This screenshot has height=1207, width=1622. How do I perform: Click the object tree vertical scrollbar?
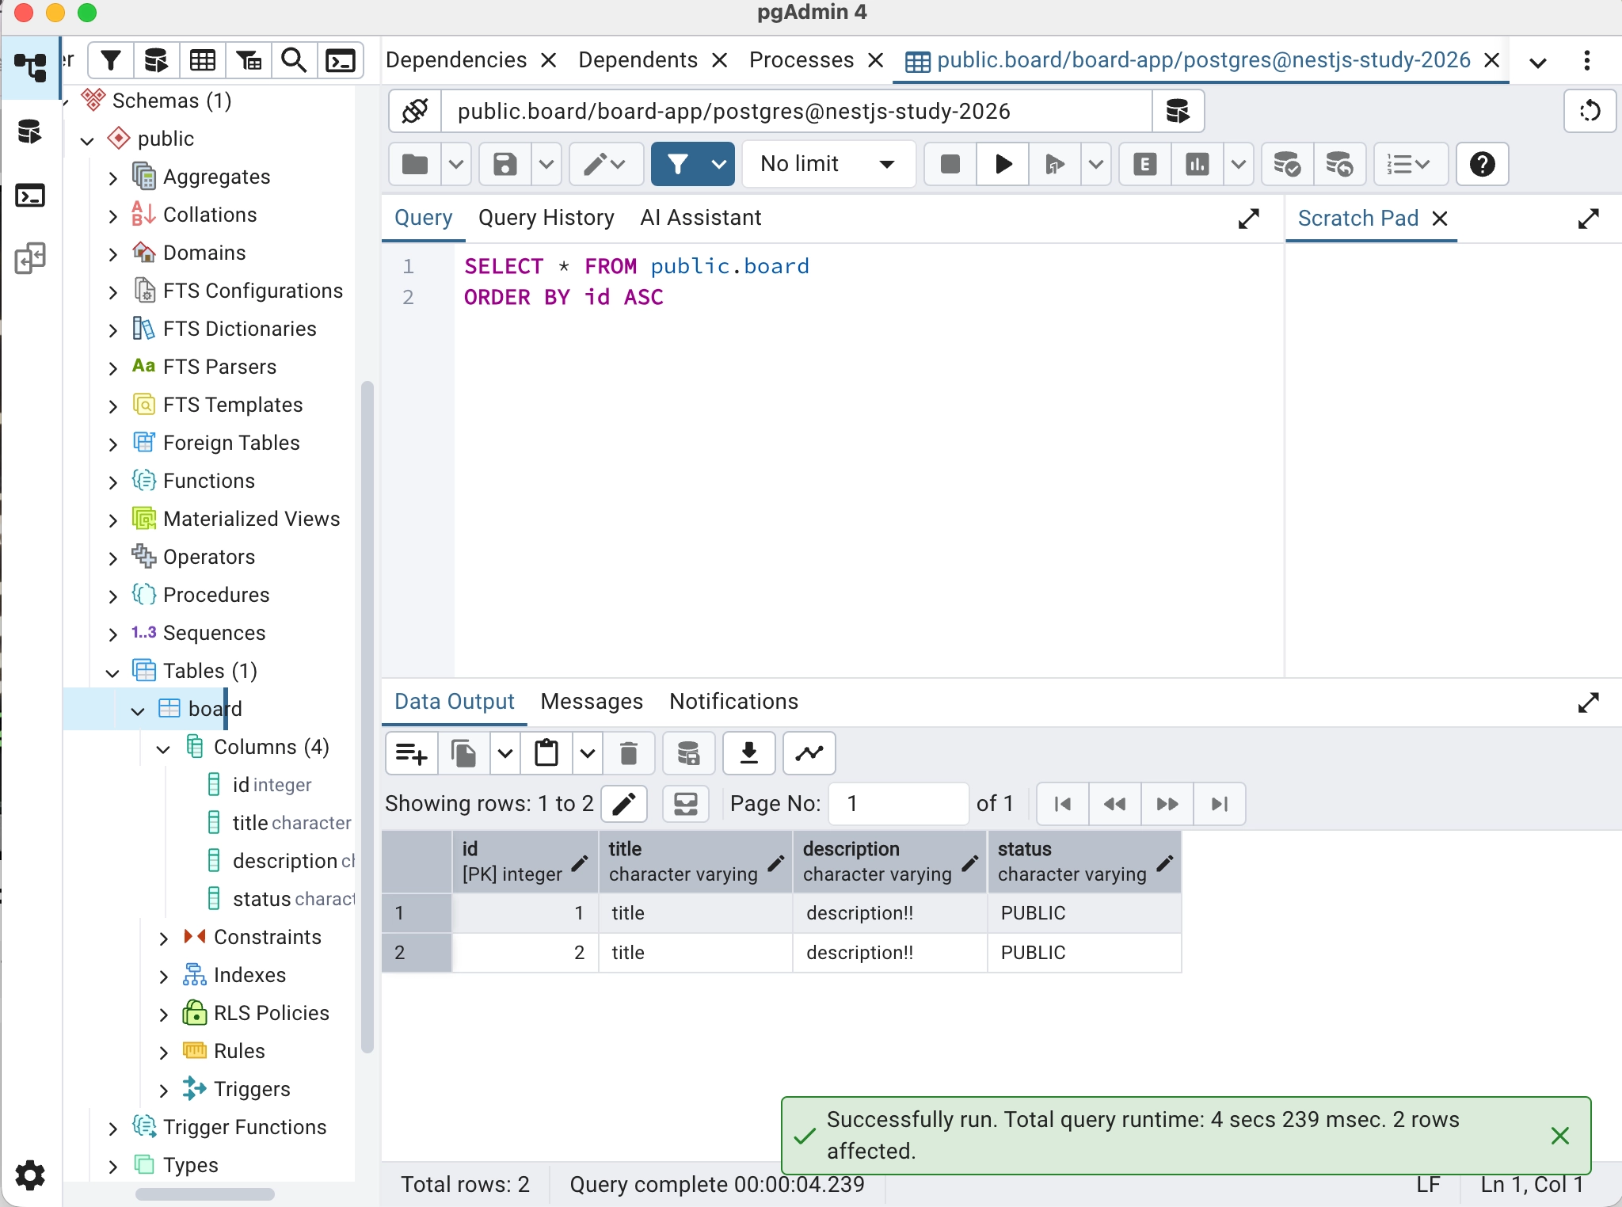367,717
